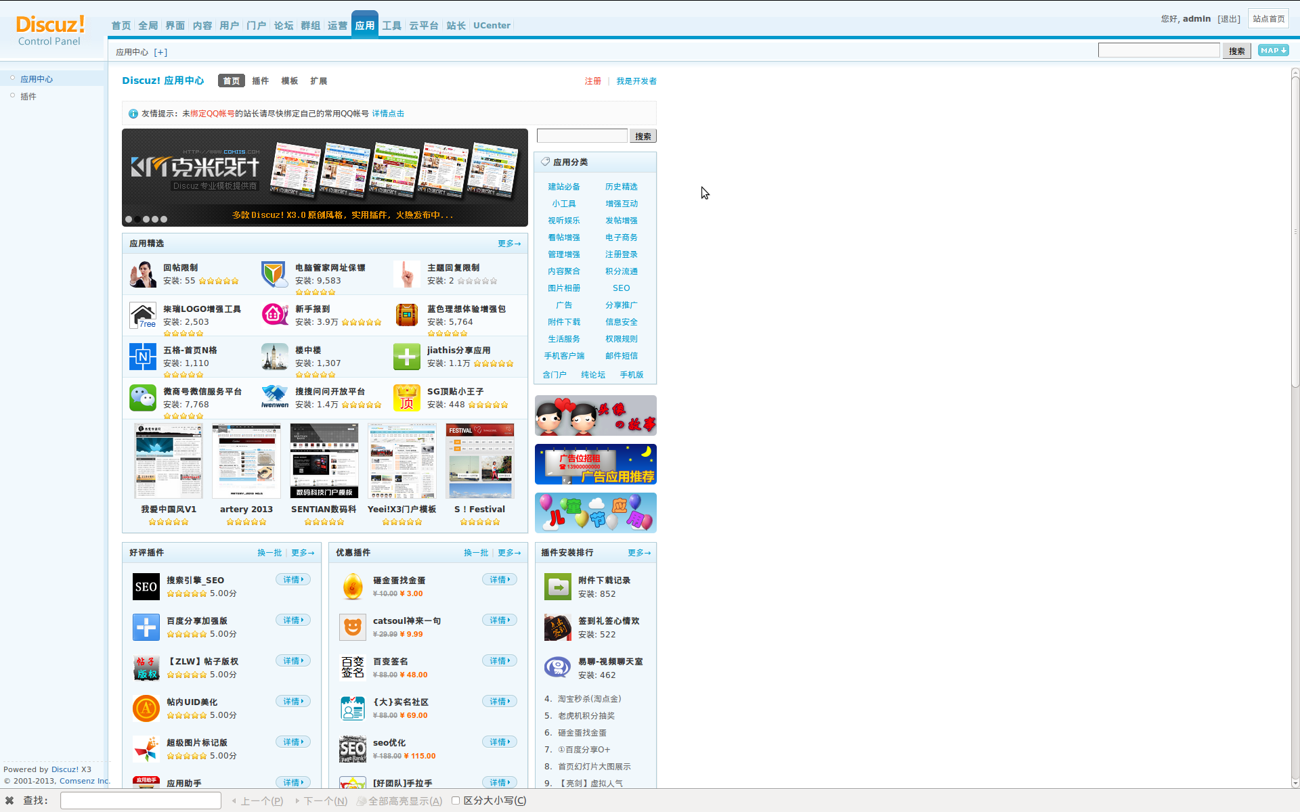Image resolution: width=1300 pixels, height=812 pixels.
Task: Select the 模板 tab in 应用中心
Action: [x=290, y=81]
